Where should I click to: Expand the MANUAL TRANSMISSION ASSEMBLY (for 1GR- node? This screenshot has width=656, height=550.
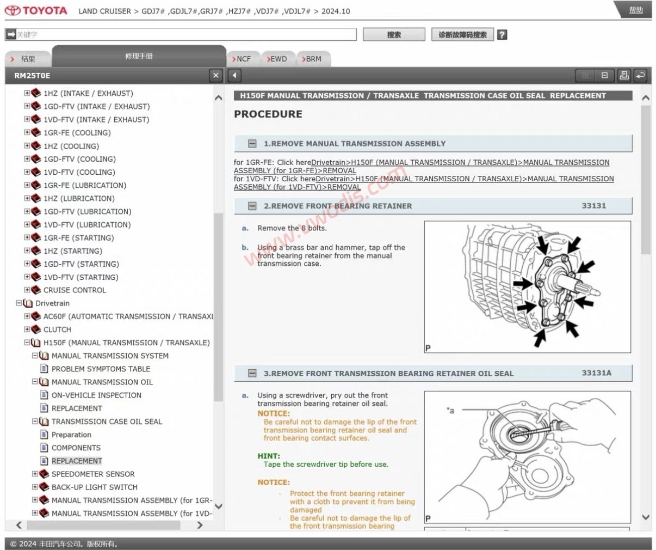[x=35, y=500]
